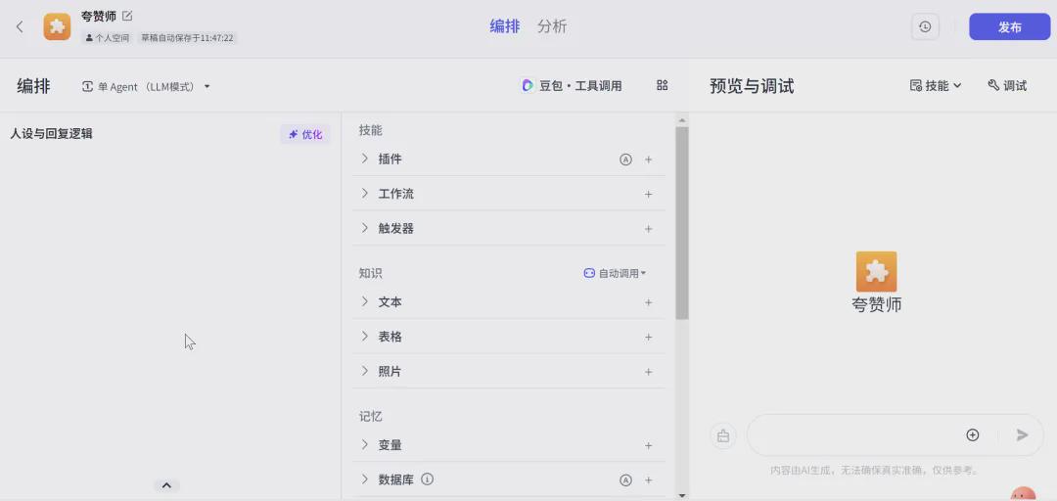
Task: Add a workflow with 工作流 plus icon
Action: [649, 194]
